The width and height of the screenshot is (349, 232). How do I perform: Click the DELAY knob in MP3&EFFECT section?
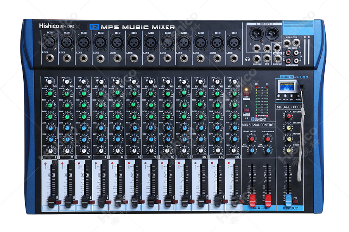point(289,150)
